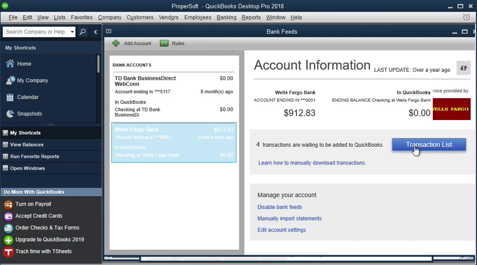Click the TSheets red T icon
The image size is (477, 265).
[x=8, y=252]
